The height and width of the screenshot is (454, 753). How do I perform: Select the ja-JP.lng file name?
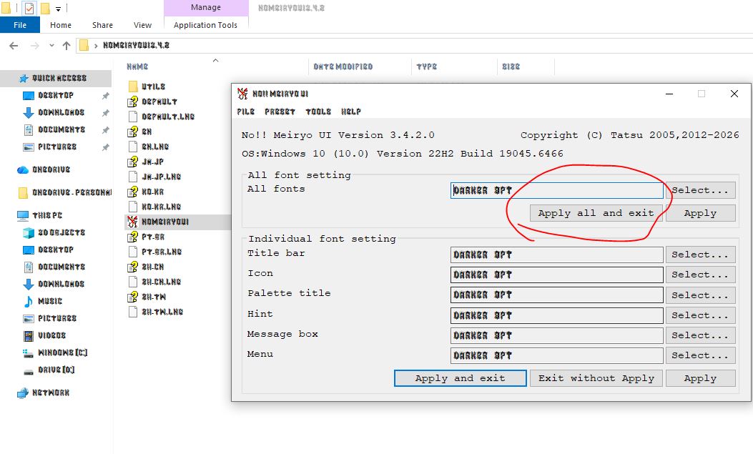pos(162,177)
